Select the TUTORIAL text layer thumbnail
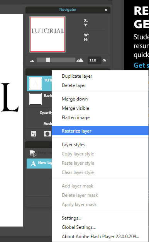 36,84
